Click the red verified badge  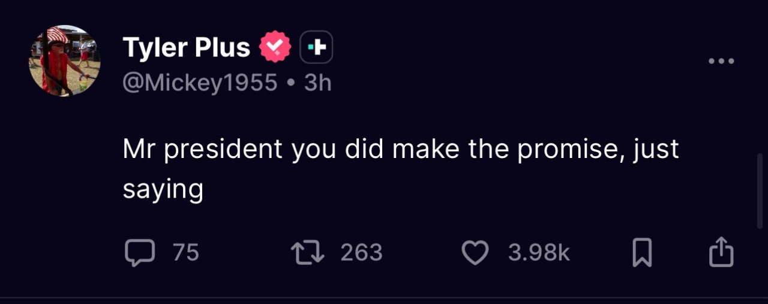[x=275, y=47]
